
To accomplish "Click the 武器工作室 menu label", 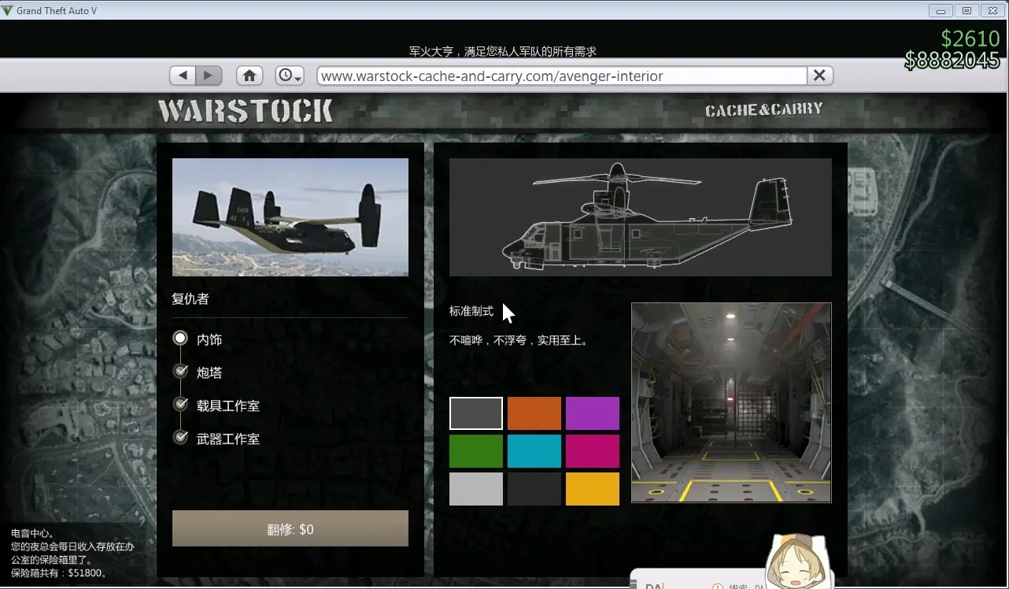I will (228, 439).
